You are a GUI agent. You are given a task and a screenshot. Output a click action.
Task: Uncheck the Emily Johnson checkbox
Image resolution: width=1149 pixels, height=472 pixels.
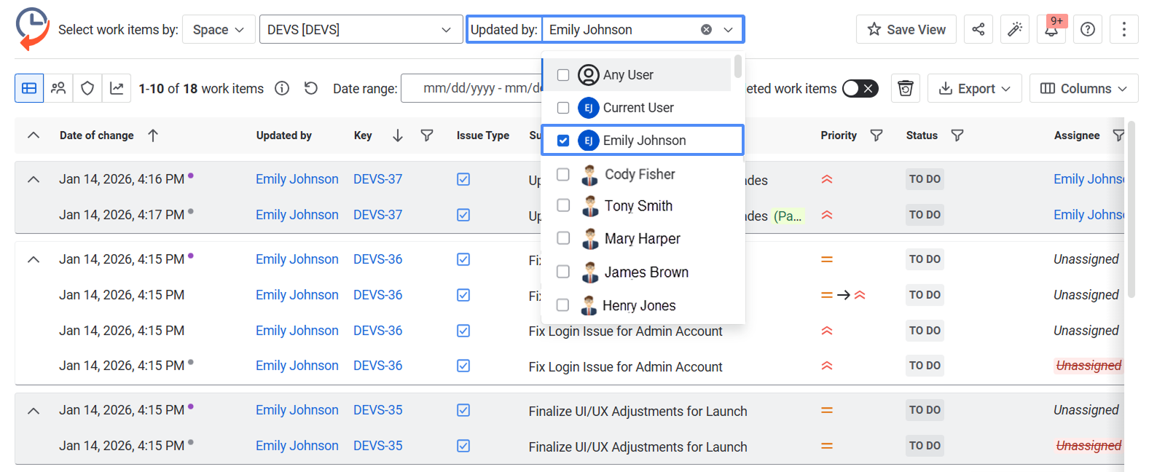click(563, 141)
